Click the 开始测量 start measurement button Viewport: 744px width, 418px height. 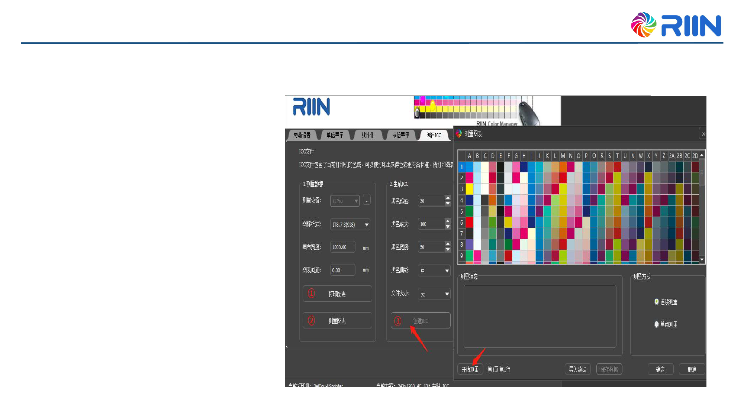coord(470,369)
